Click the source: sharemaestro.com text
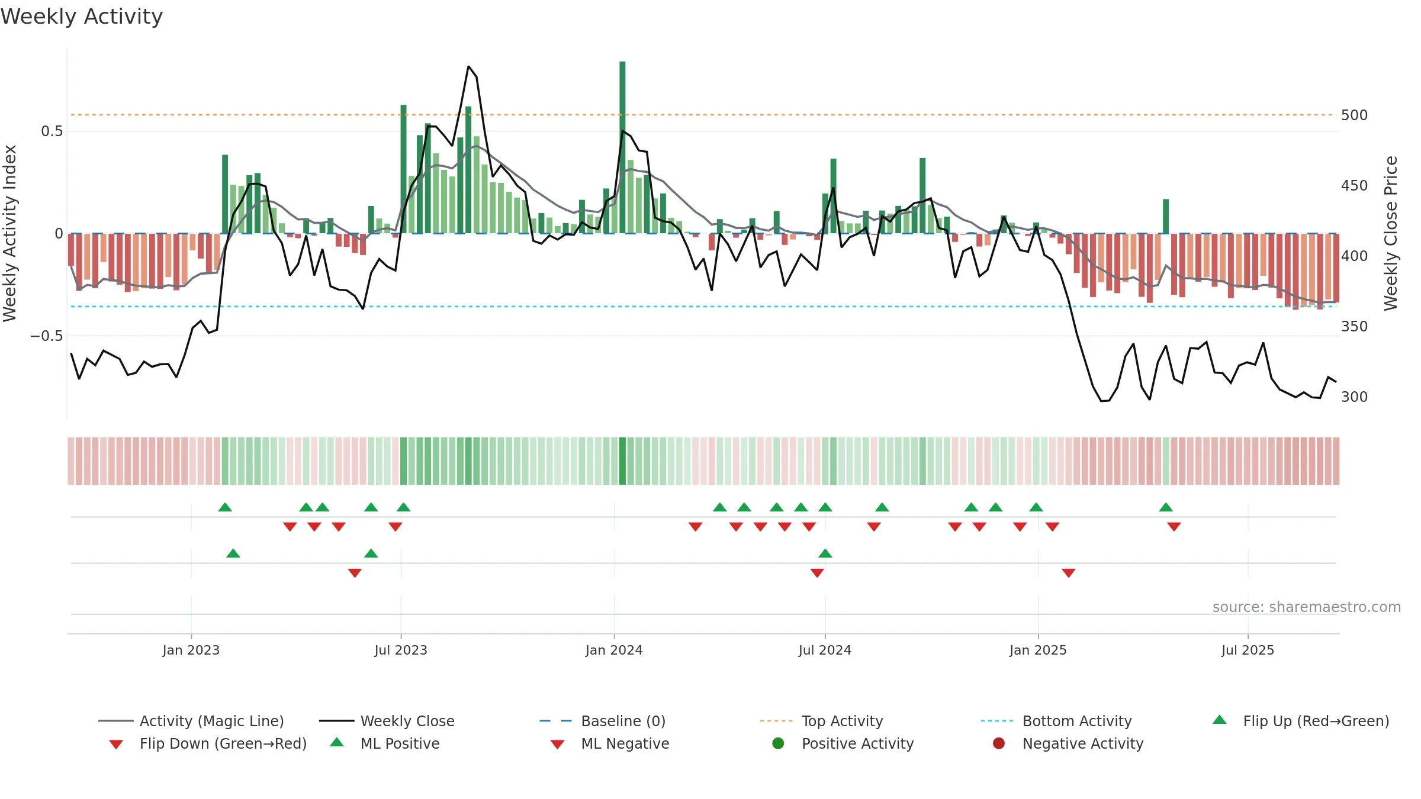 pos(1307,607)
